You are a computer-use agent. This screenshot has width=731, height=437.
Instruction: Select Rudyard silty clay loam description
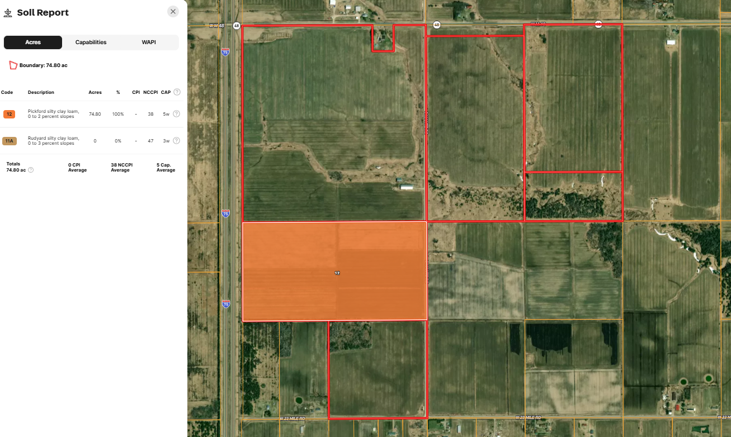[x=53, y=141]
